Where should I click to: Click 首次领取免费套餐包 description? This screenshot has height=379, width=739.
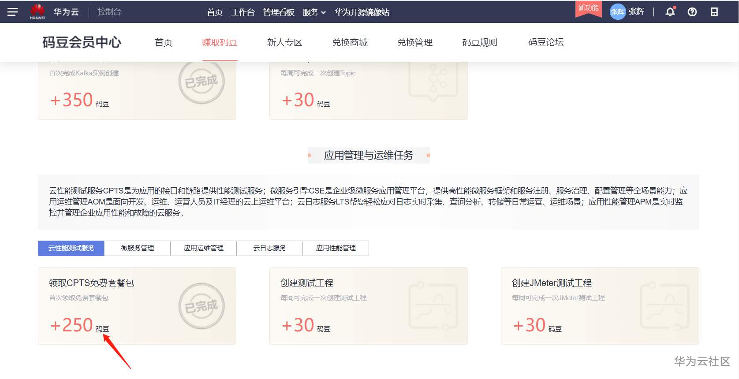point(78,298)
